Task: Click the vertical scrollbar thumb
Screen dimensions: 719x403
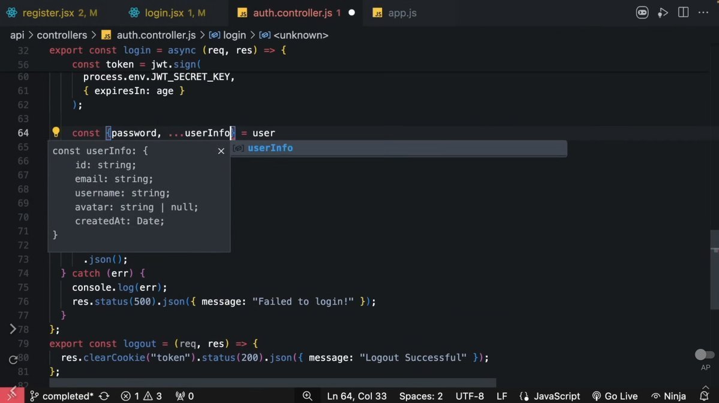Action: [714, 269]
